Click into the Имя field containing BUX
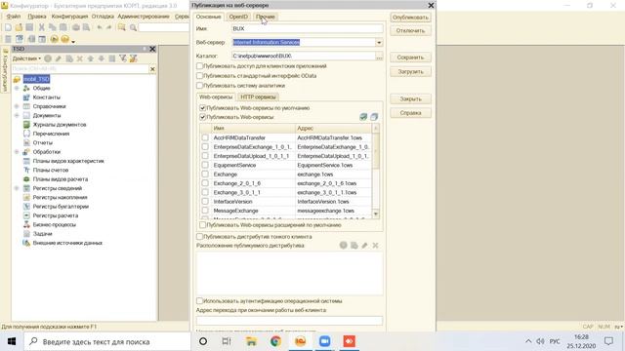This screenshot has width=625, height=351. pos(308,28)
